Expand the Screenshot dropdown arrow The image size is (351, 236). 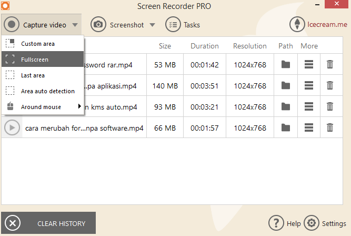pos(152,25)
